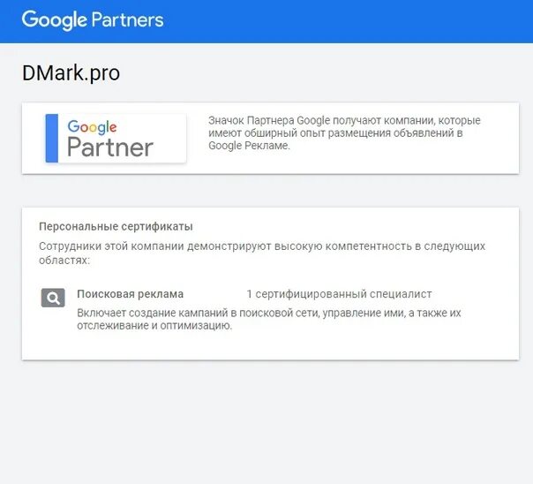Click the blue header bar
Screen dimensions: 533x484
coord(266,21)
